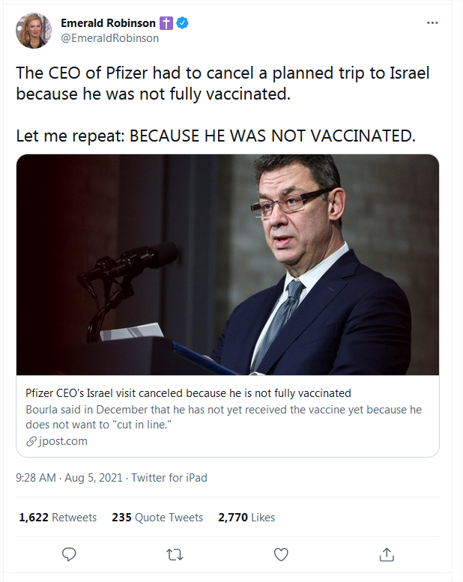Open the share tweet icon
463x582 pixels.
[x=387, y=554]
